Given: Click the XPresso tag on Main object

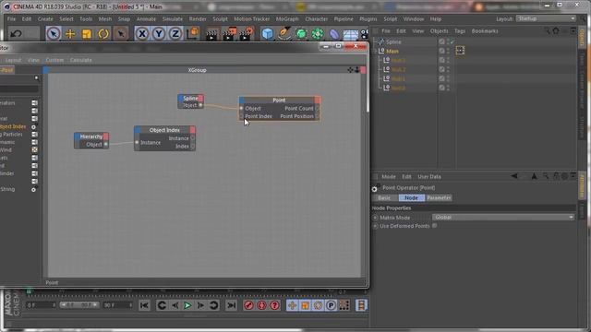Looking at the screenshot, I should click(460, 51).
